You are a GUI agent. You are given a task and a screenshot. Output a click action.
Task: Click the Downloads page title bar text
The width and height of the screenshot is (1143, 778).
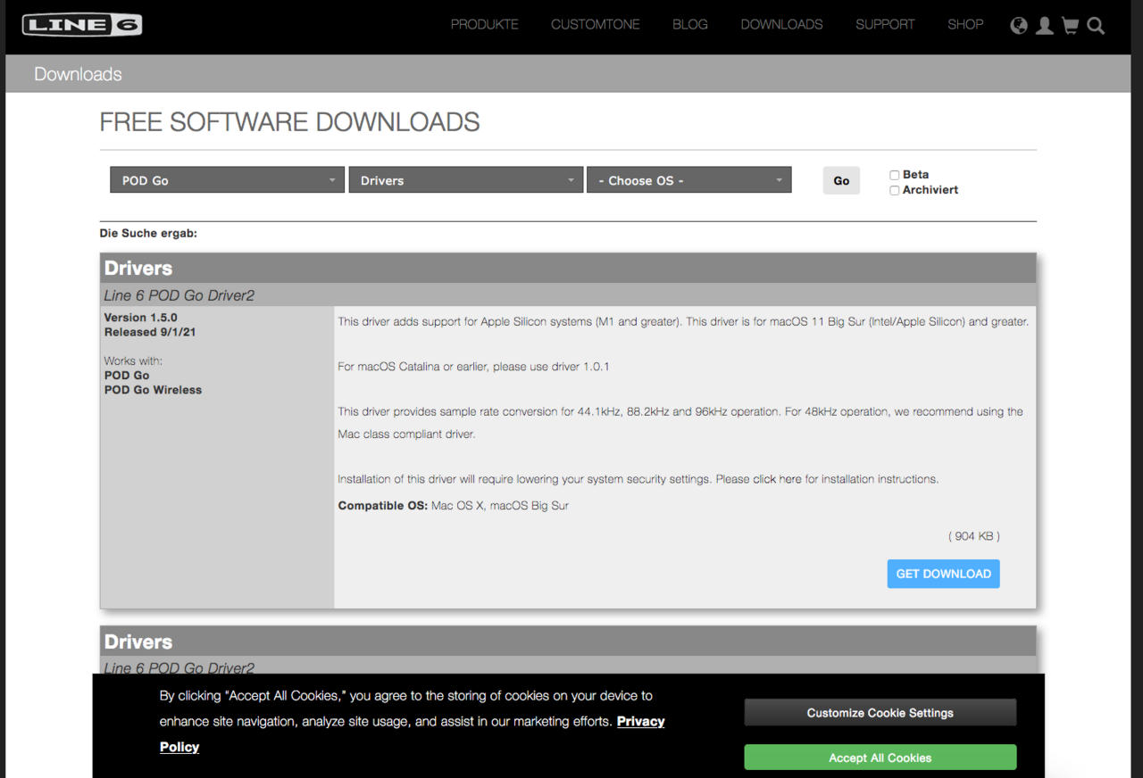(78, 74)
